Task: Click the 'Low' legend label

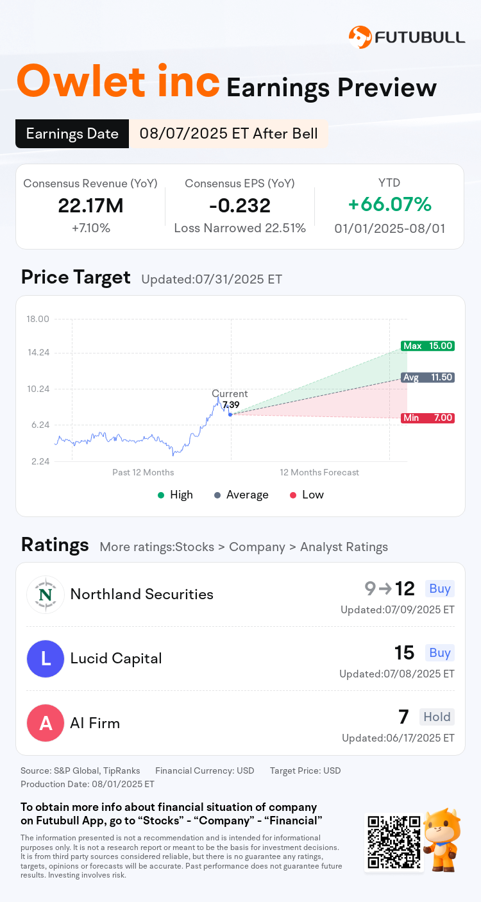Action: coord(313,495)
